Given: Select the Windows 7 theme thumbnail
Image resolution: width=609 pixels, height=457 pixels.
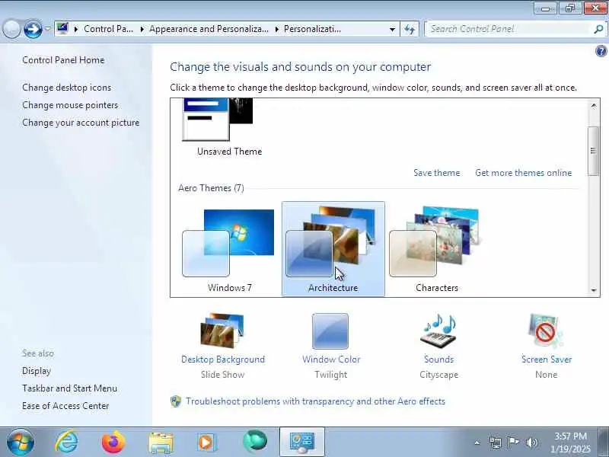Looking at the screenshot, I should pos(228,243).
